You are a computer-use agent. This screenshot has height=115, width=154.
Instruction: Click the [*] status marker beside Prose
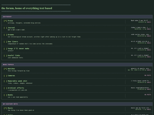tap(5, 21)
